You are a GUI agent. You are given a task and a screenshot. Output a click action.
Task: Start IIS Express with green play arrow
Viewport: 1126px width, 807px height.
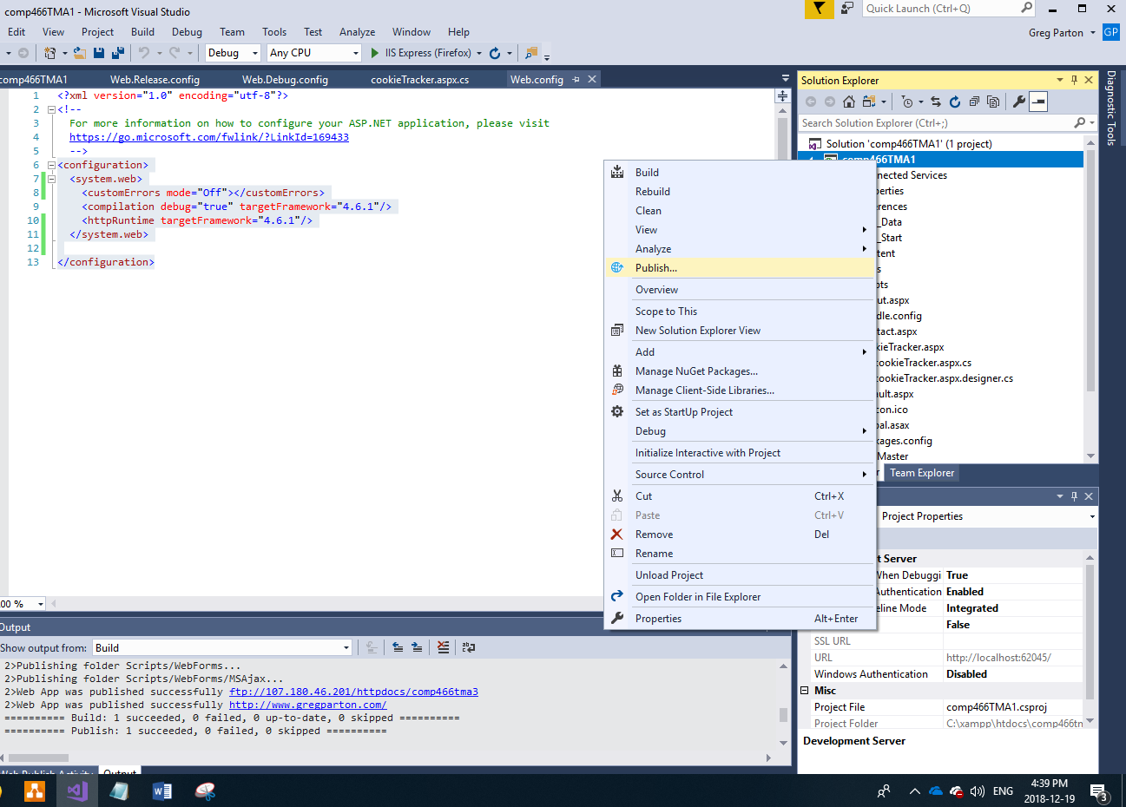tap(375, 53)
